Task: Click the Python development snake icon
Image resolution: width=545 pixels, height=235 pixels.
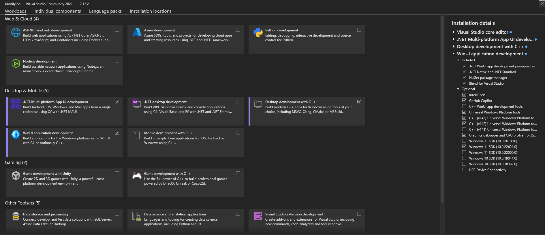Action: pos(258,32)
